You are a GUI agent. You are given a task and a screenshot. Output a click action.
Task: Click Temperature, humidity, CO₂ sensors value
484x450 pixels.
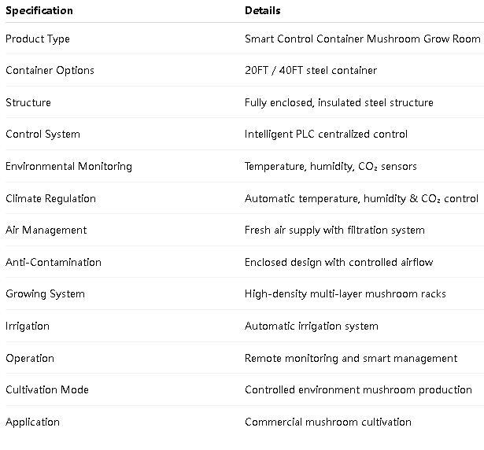[331, 167]
